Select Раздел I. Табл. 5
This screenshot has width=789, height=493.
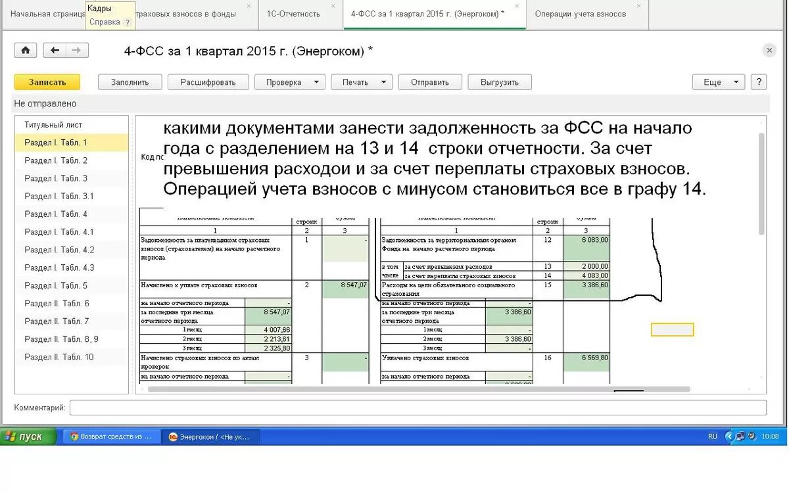click(71, 285)
